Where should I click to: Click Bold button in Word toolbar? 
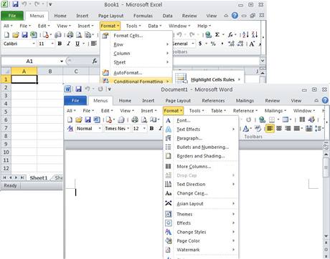(151, 128)
